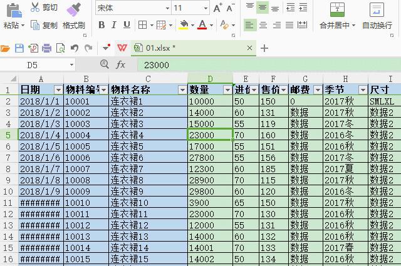Close the 01.xlsx tab
The height and width of the screenshot is (266, 401).
(x=249, y=48)
